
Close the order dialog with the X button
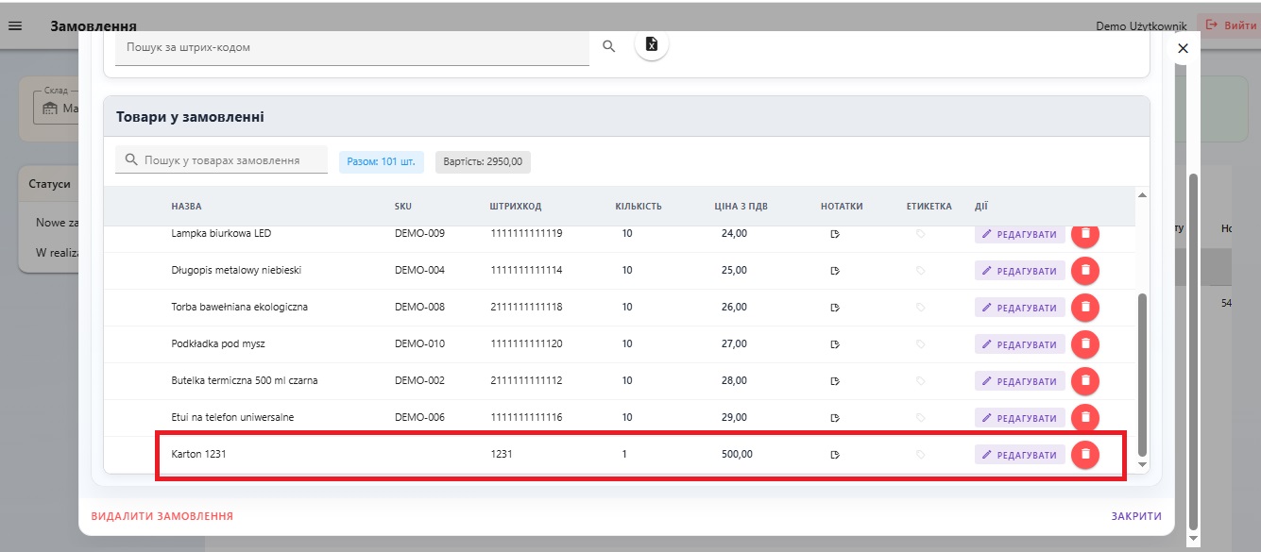[1183, 48]
